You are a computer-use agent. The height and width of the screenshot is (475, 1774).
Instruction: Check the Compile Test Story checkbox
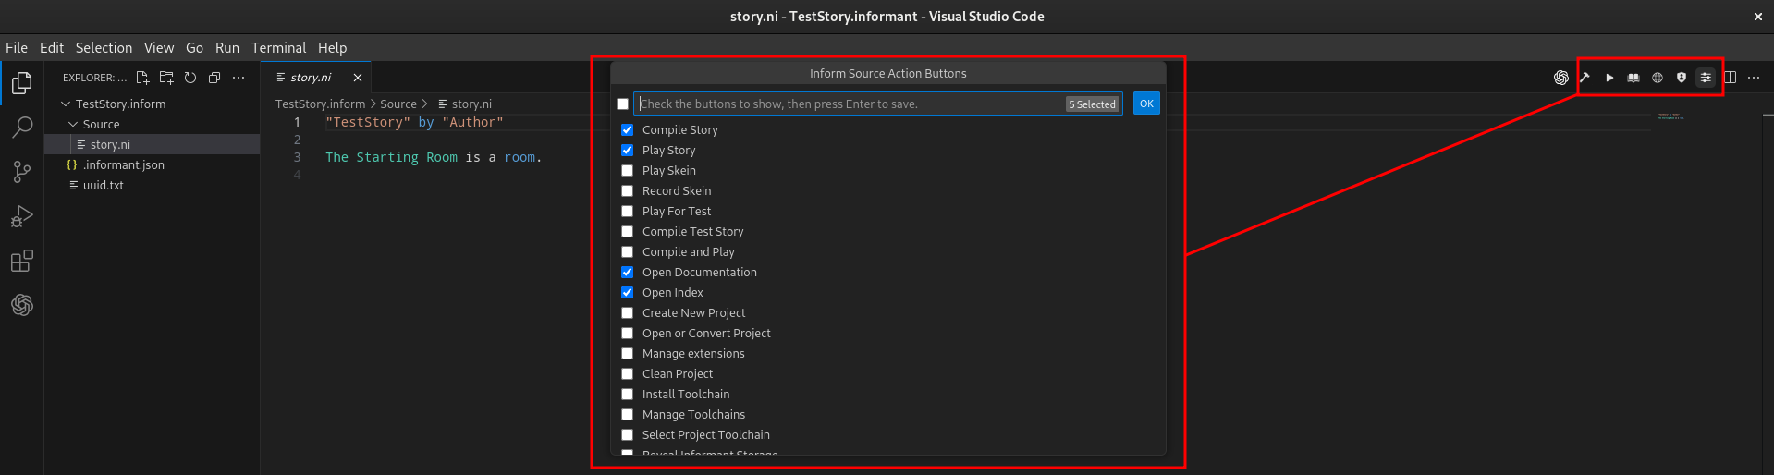coord(627,232)
